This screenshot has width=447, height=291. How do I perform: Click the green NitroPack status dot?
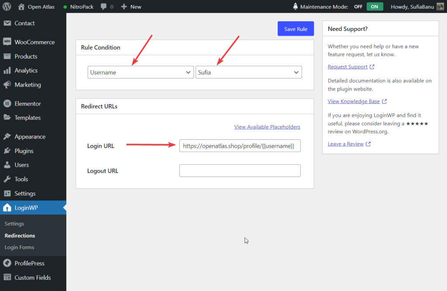pyautogui.click(x=65, y=7)
